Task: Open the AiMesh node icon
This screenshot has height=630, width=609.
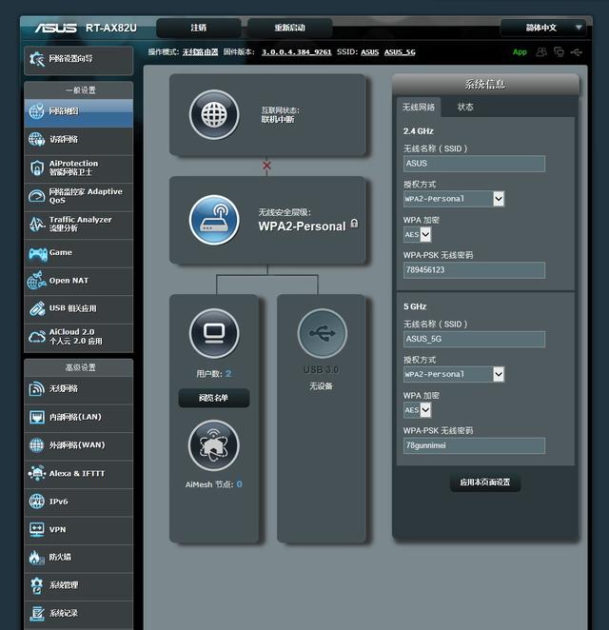Action: tap(214, 445)
